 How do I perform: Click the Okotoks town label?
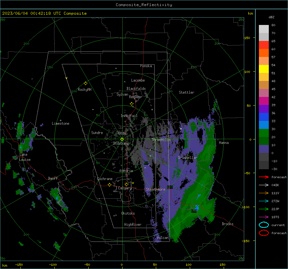point(128,213)
